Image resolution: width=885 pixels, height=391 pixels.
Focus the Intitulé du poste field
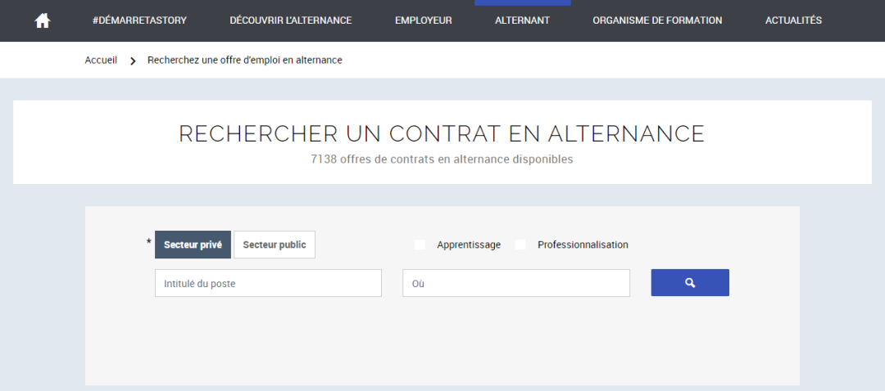tap(268, 283)
